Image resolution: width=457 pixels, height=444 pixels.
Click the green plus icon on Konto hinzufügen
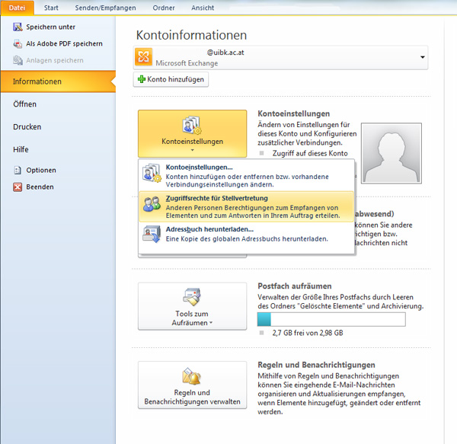click(142, 79)
